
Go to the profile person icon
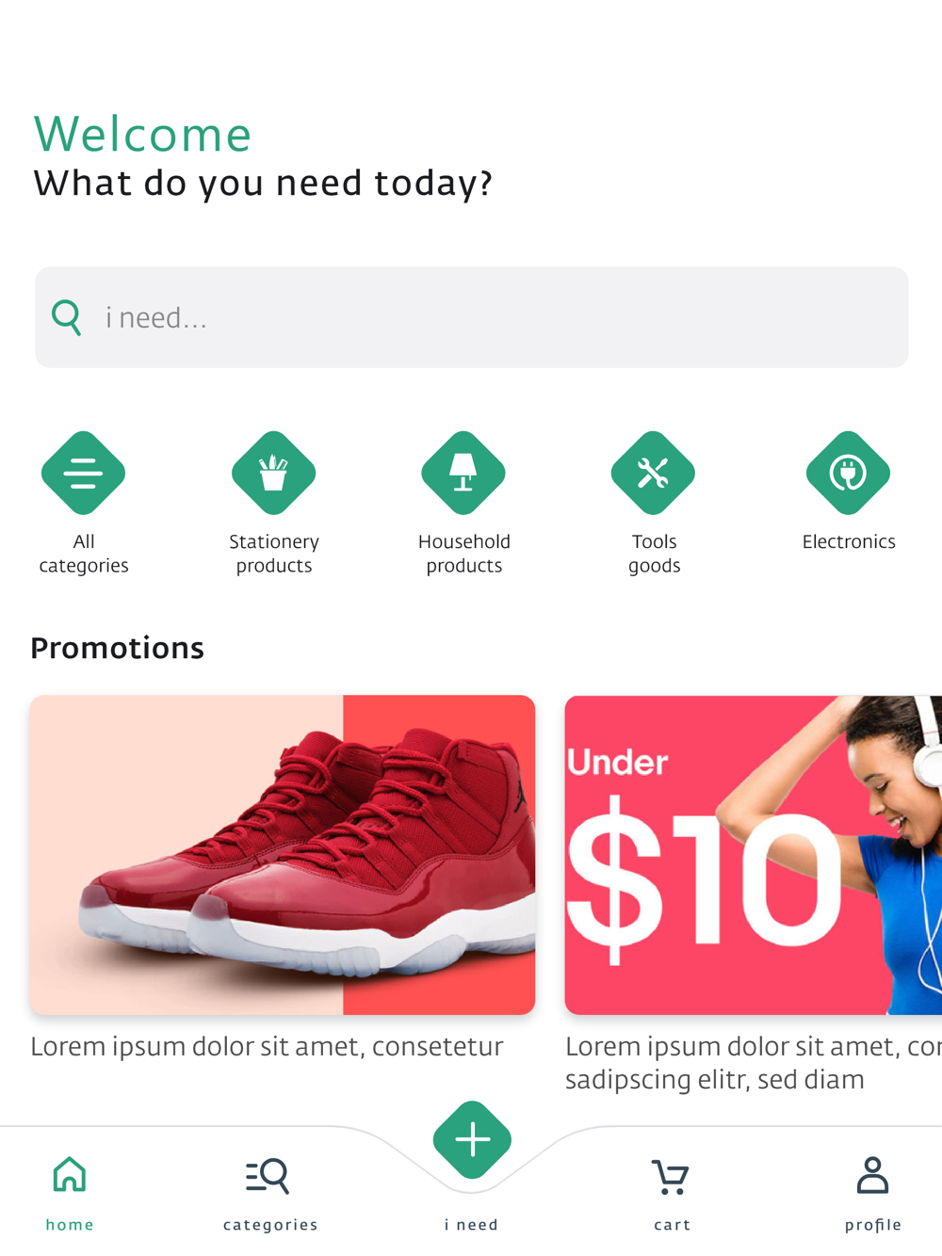(x=872, y=1176)
